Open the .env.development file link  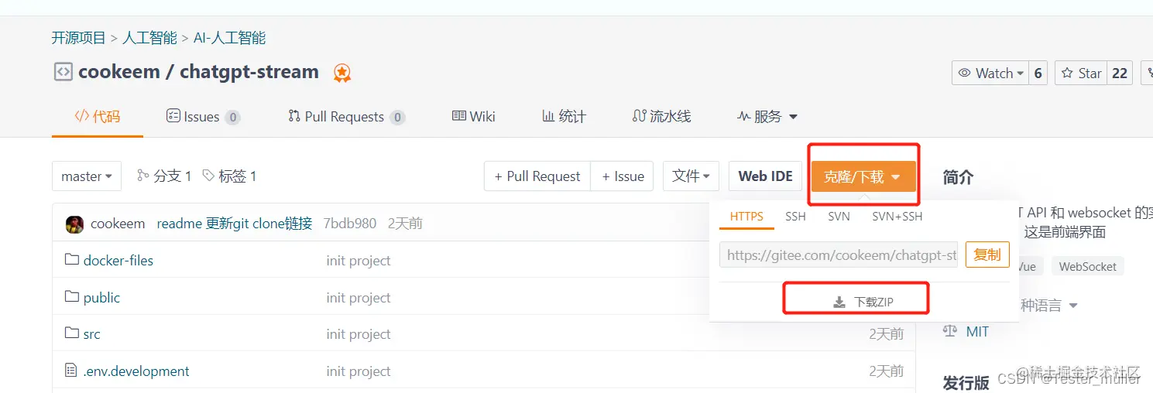(x=136, y=371)
